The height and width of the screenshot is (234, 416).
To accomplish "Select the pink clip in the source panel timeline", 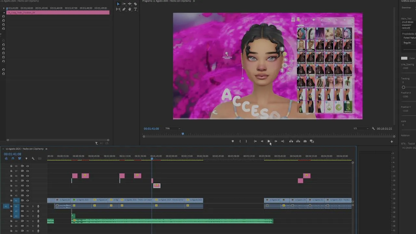I will tap(58, 13).
